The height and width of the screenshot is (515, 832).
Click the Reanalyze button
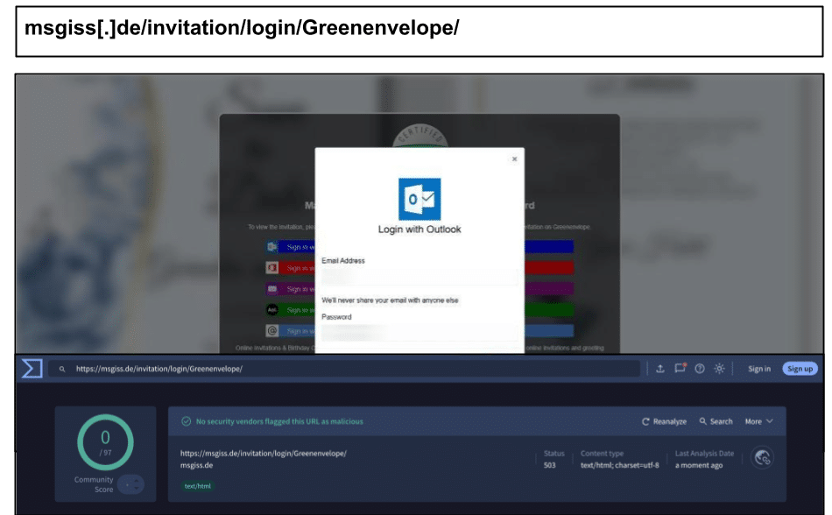665,421
